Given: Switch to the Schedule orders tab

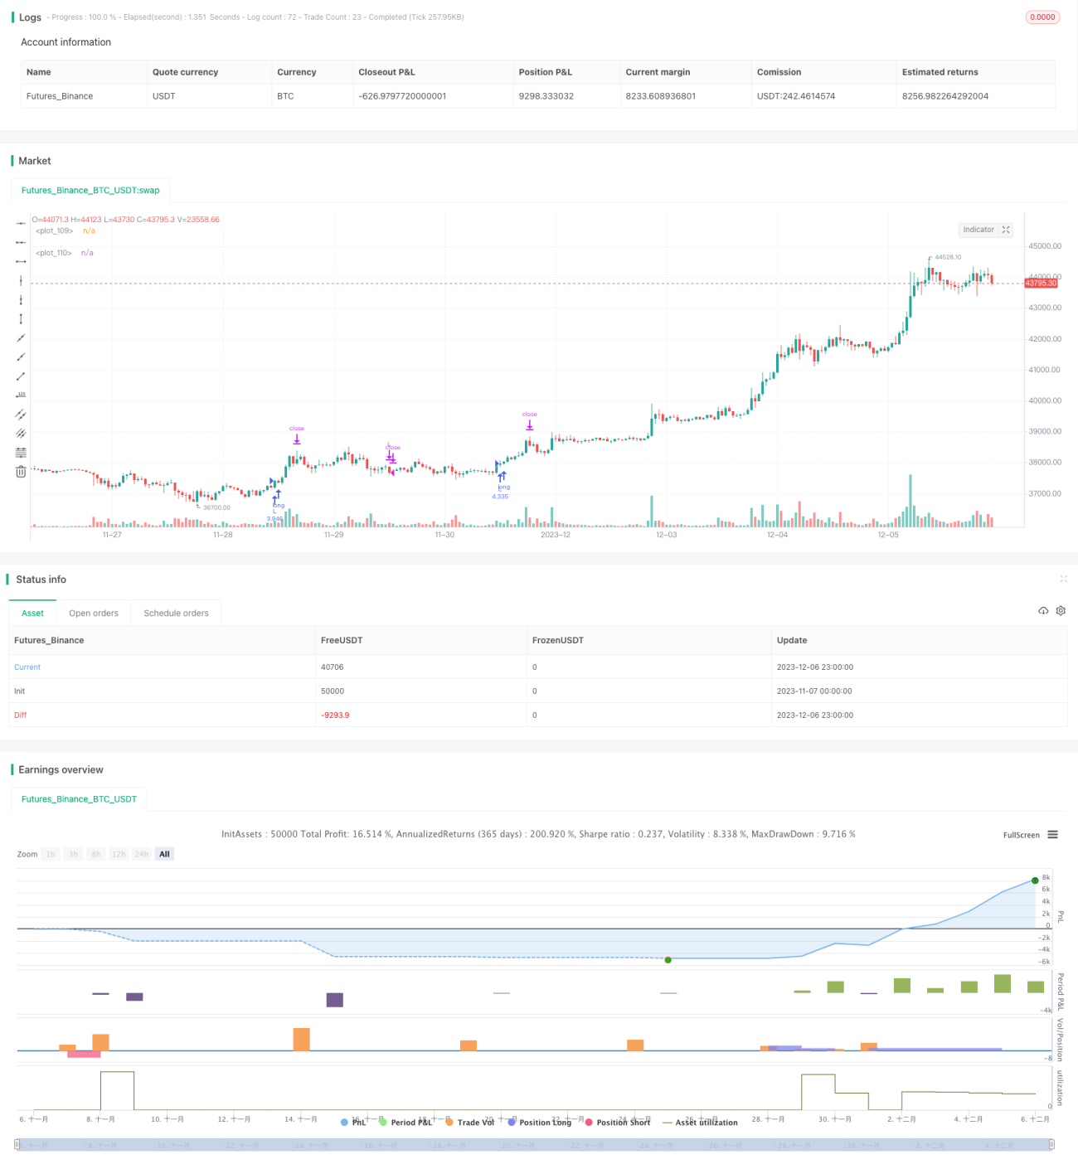Looking at the screenshot, I should tap(176, 614).
